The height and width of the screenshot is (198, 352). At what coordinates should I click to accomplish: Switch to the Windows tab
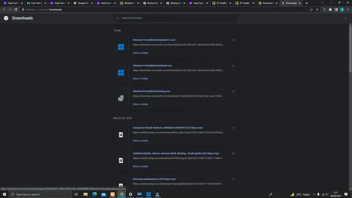pos(129,3)
